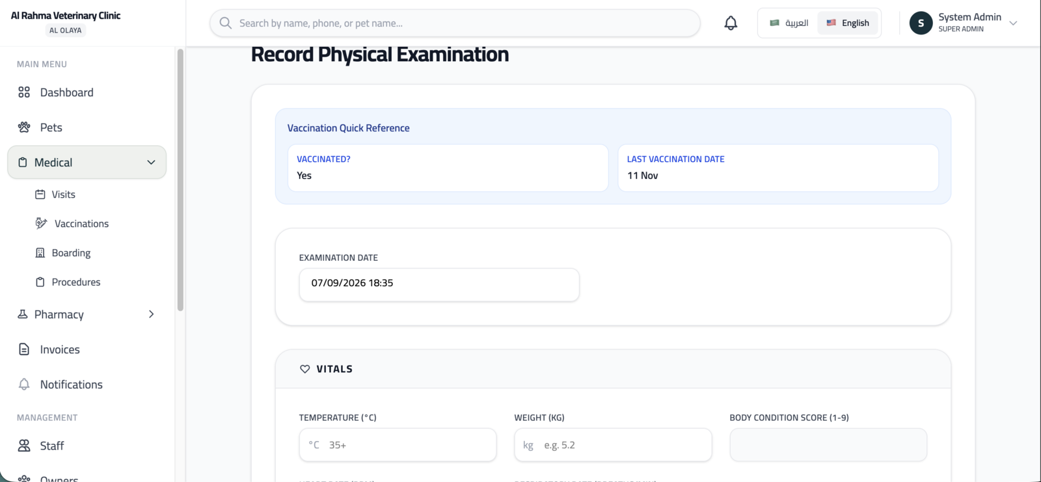Click the System Admin avatar circle

coord(921,23)
